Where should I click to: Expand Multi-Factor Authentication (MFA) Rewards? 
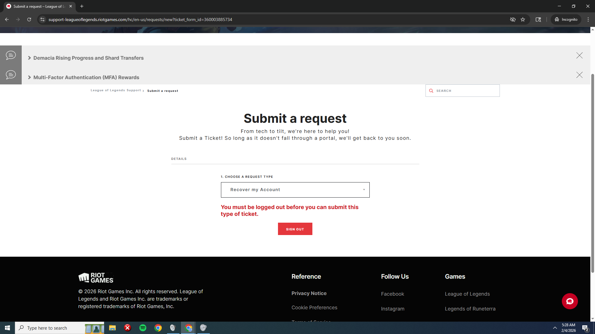coord(86,77)
